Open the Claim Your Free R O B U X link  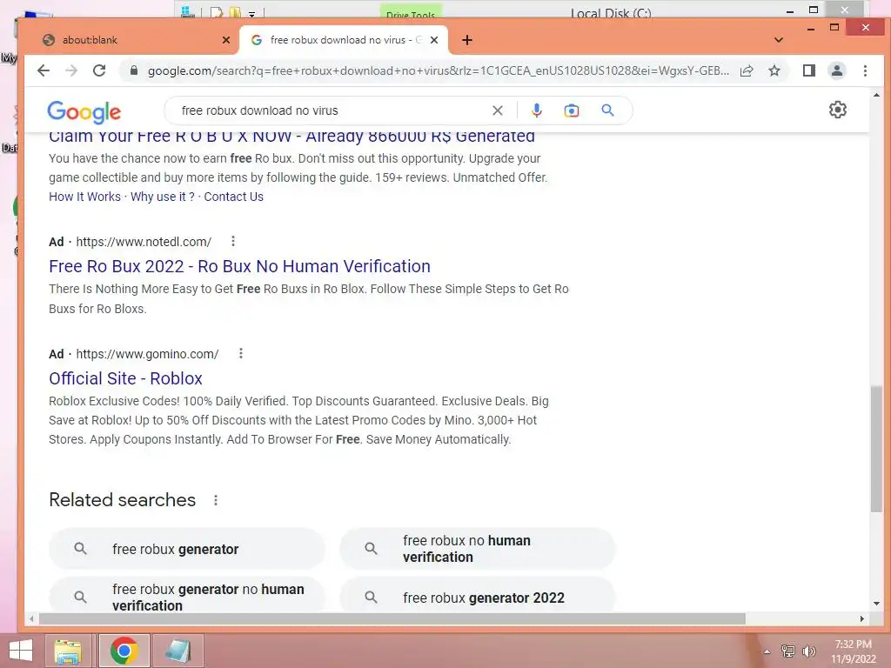tap(291, 137)
